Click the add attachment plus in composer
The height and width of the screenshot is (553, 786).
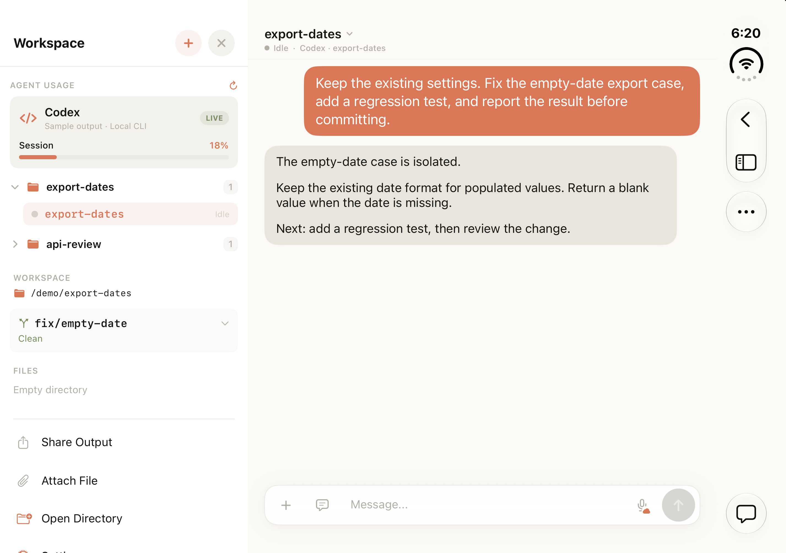286,505
